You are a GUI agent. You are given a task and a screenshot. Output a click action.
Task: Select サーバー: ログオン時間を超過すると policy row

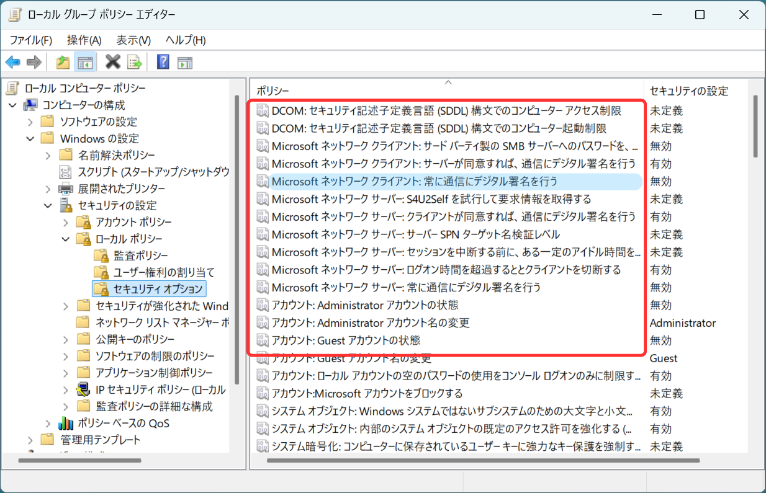(x=447, y=270)
